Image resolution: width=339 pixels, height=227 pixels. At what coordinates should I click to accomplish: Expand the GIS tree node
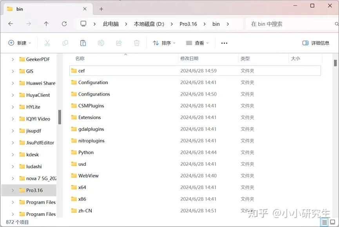13,71
